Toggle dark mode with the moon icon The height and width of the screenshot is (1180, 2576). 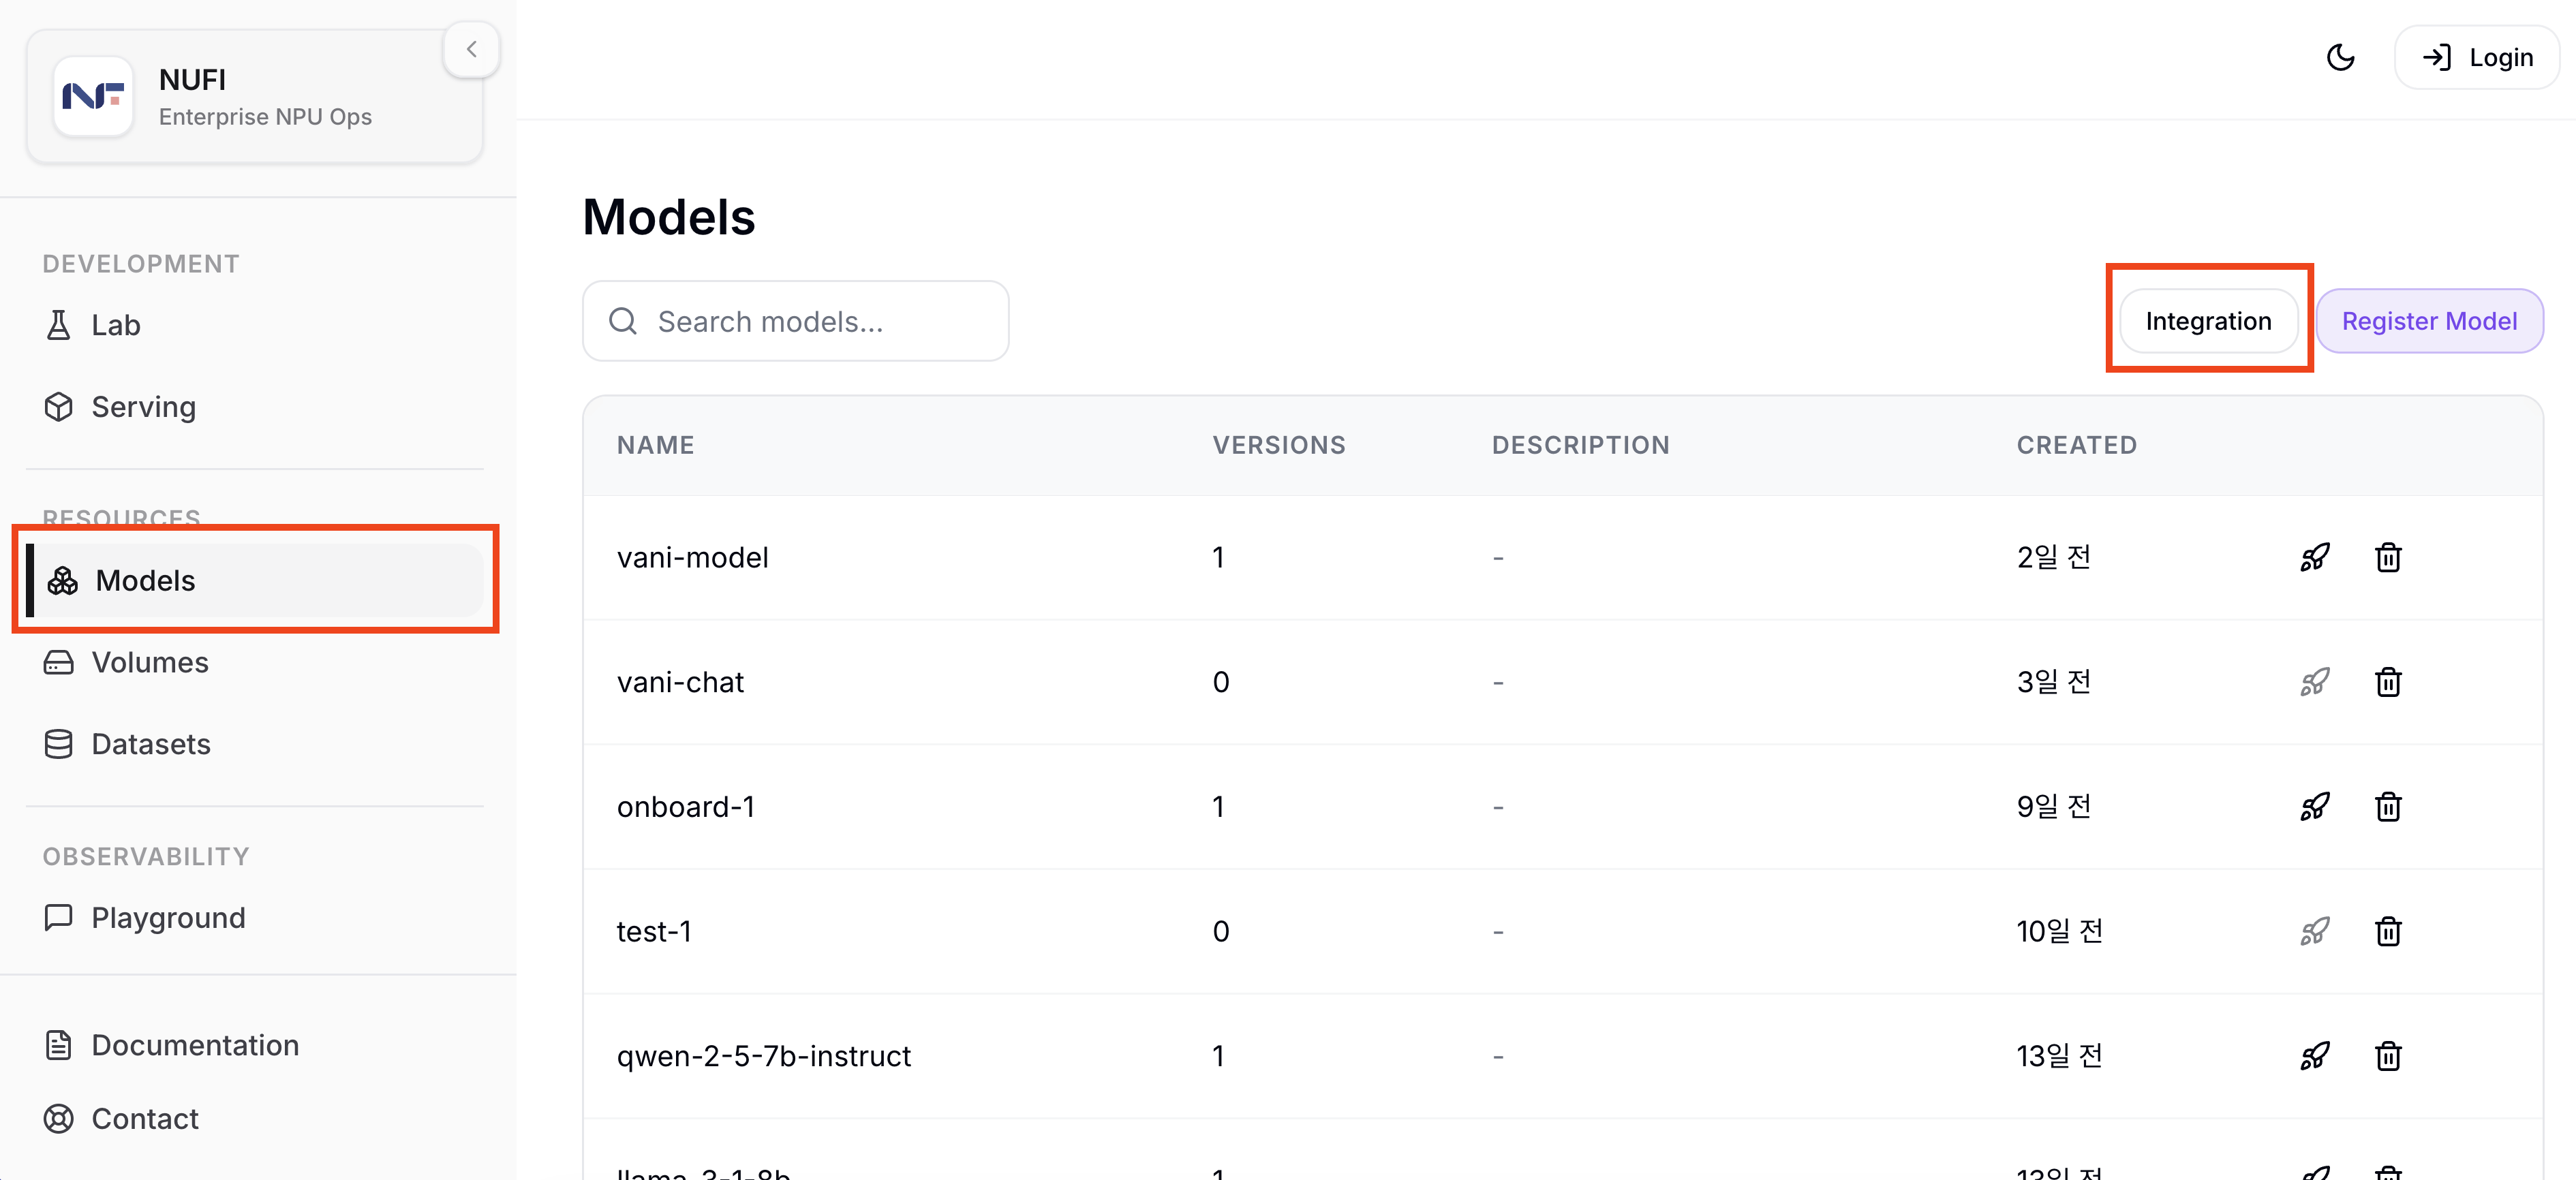tap(2340, 57)
